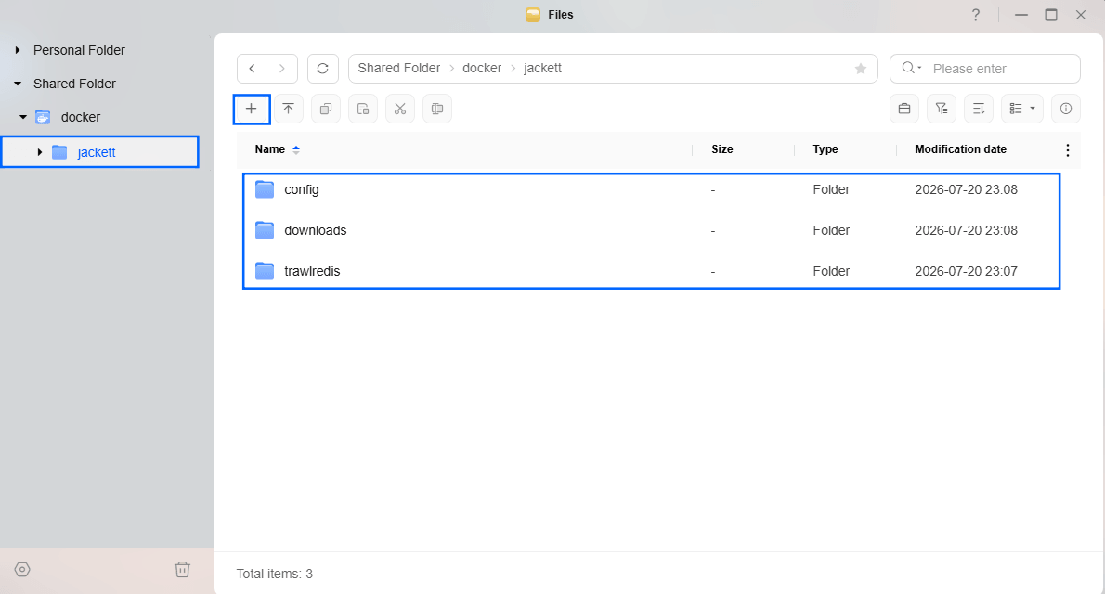Click 'docker' in the breadcrumb path
The image size is (1105, 594).
click(x=482, y=69)
